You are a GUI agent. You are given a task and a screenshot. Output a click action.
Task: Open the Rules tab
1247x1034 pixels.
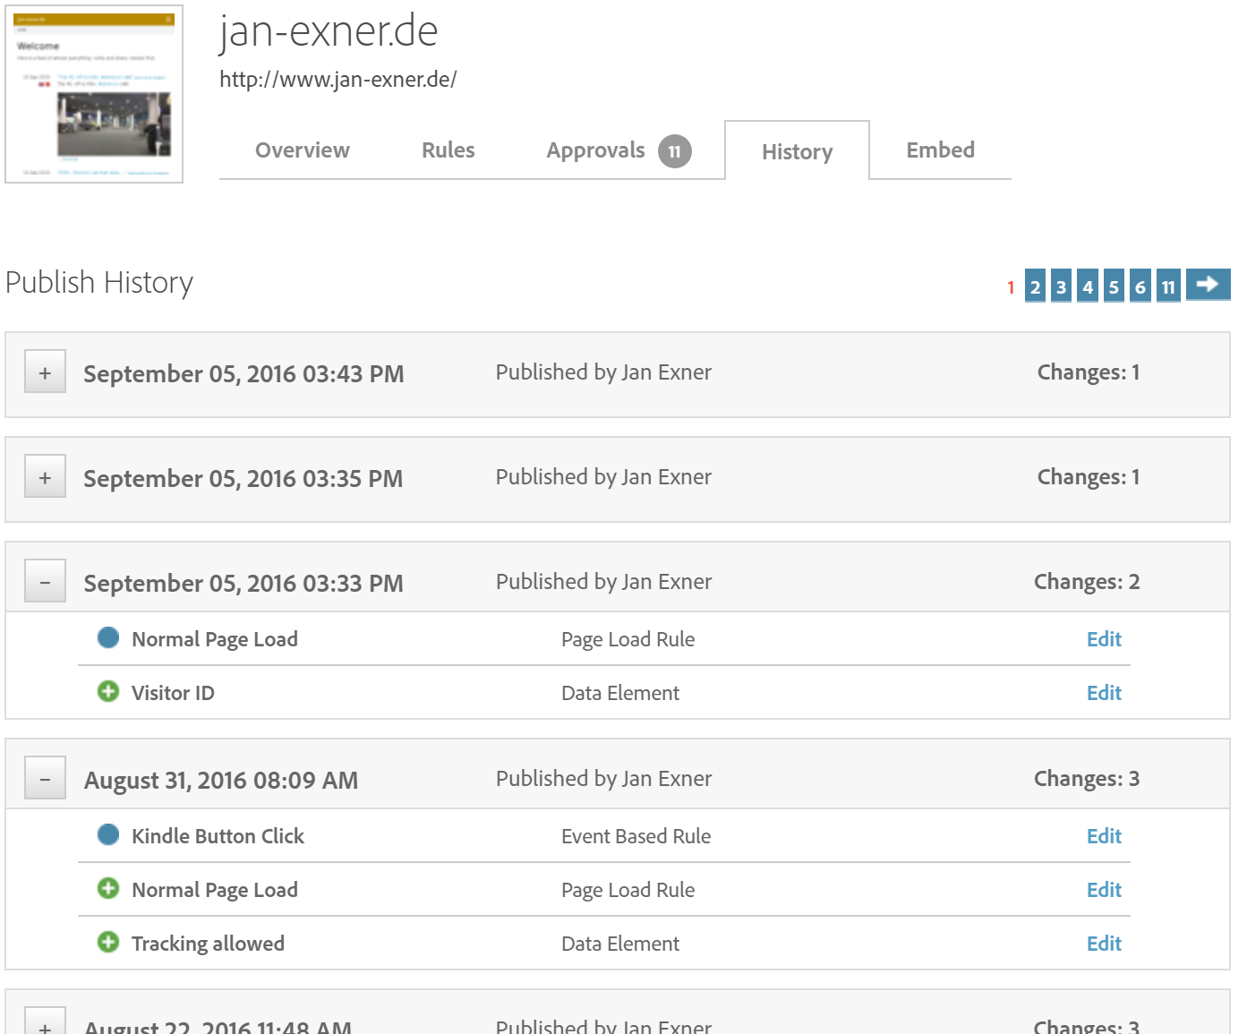[x=448, y=150]
